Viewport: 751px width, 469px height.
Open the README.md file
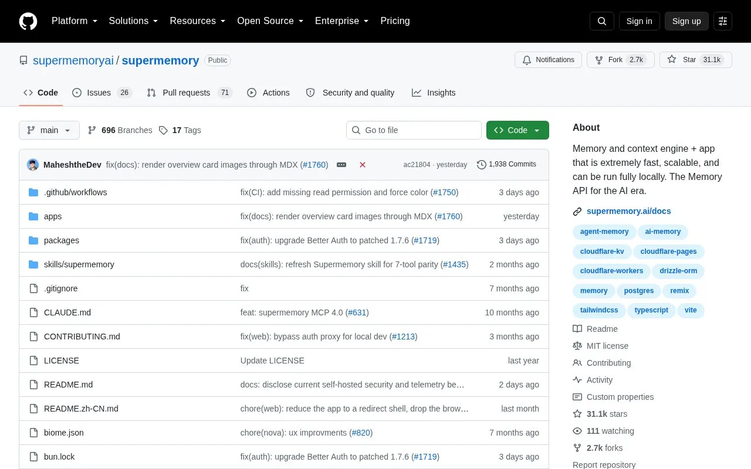pos(68,385)
